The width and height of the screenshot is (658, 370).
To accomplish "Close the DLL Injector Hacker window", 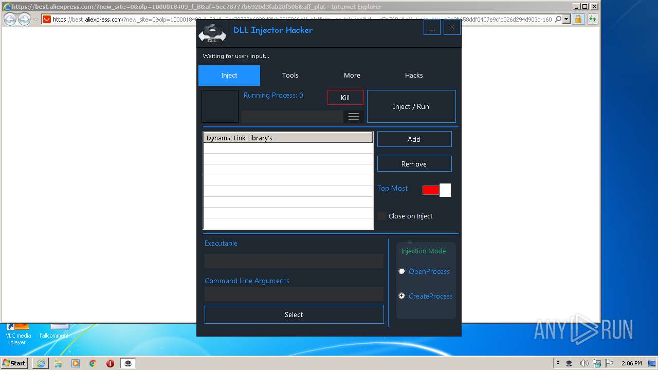I will (451, 27).
